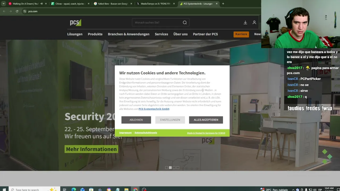Open site information icon beside pcs.com
The image size is (340, 191).
pos(25,11)
